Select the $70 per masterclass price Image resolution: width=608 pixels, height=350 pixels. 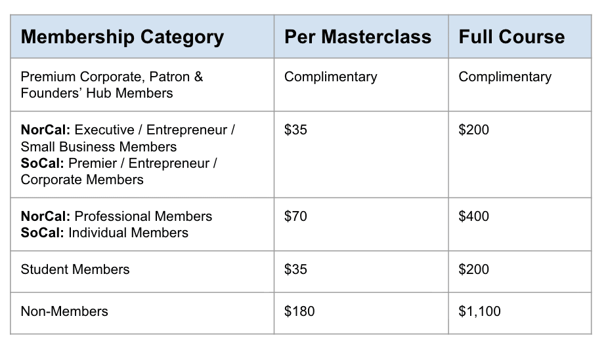point(295,216)
